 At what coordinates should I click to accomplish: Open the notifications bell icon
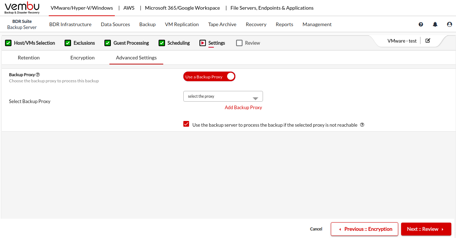[x=435, y=24]
